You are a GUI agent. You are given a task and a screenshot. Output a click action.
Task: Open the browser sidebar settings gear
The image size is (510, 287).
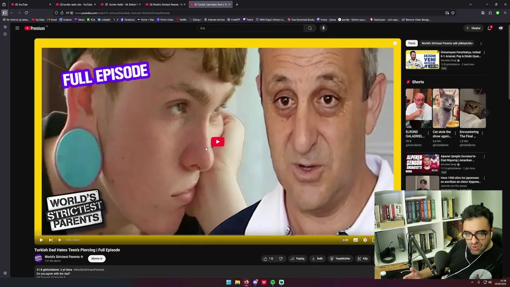click(x=5, y=273)
